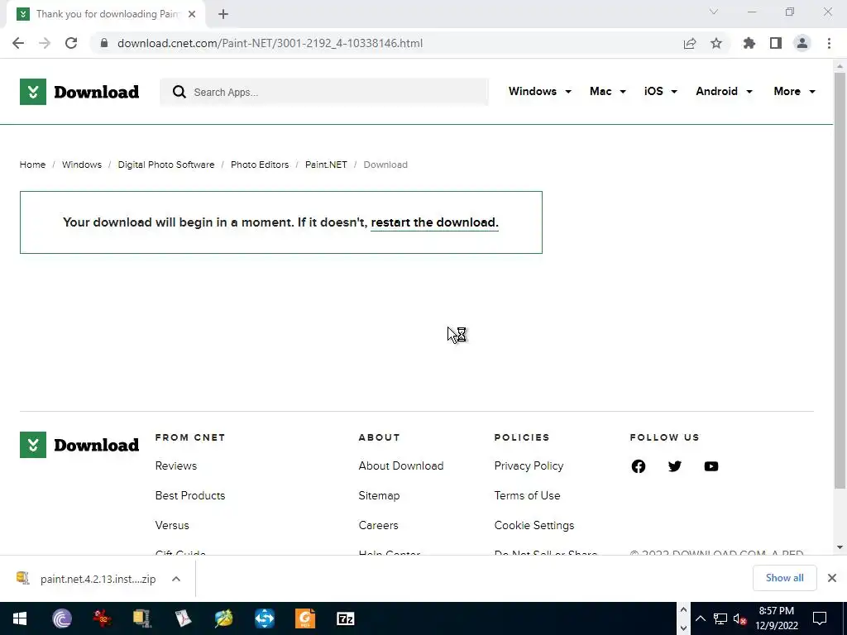Screen dimensions: 847x635
Task: Open Careers footer link
Action: pyautogui.click(x=378, y=525)
